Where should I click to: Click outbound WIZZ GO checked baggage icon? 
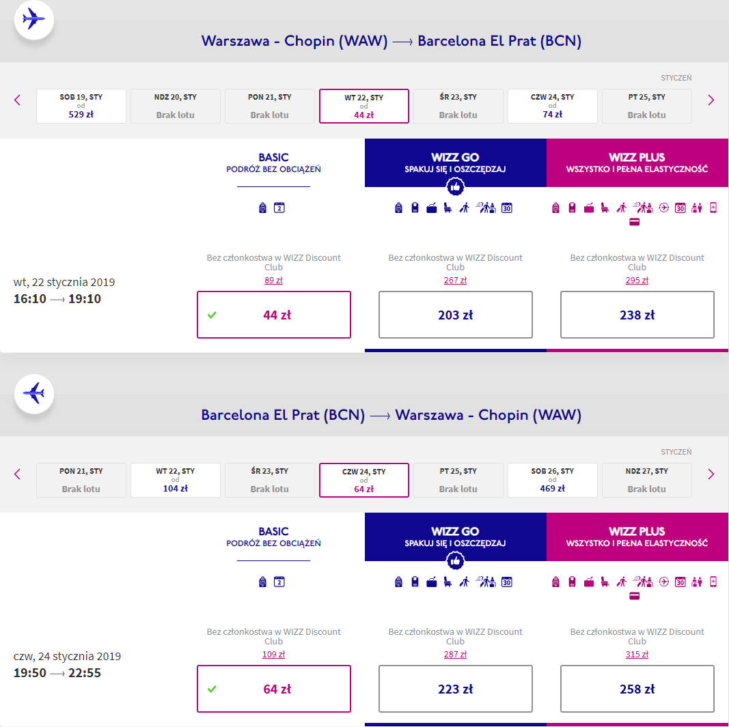(431, 208)
